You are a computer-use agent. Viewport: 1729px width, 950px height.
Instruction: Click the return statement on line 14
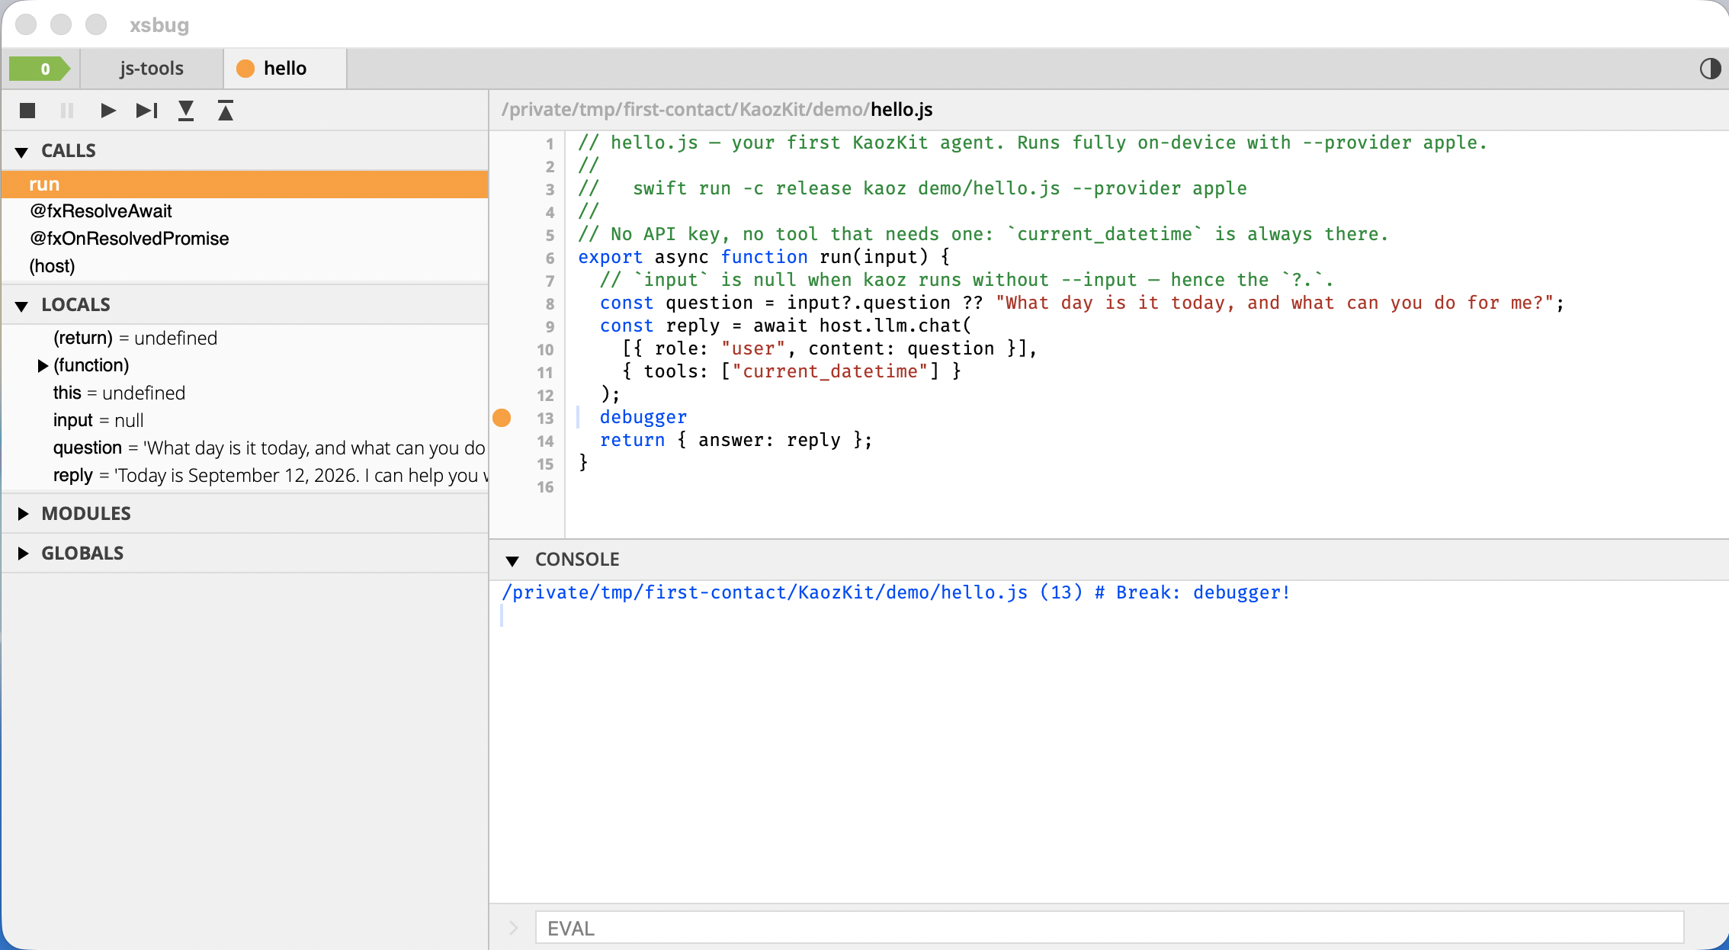[736, 440]
